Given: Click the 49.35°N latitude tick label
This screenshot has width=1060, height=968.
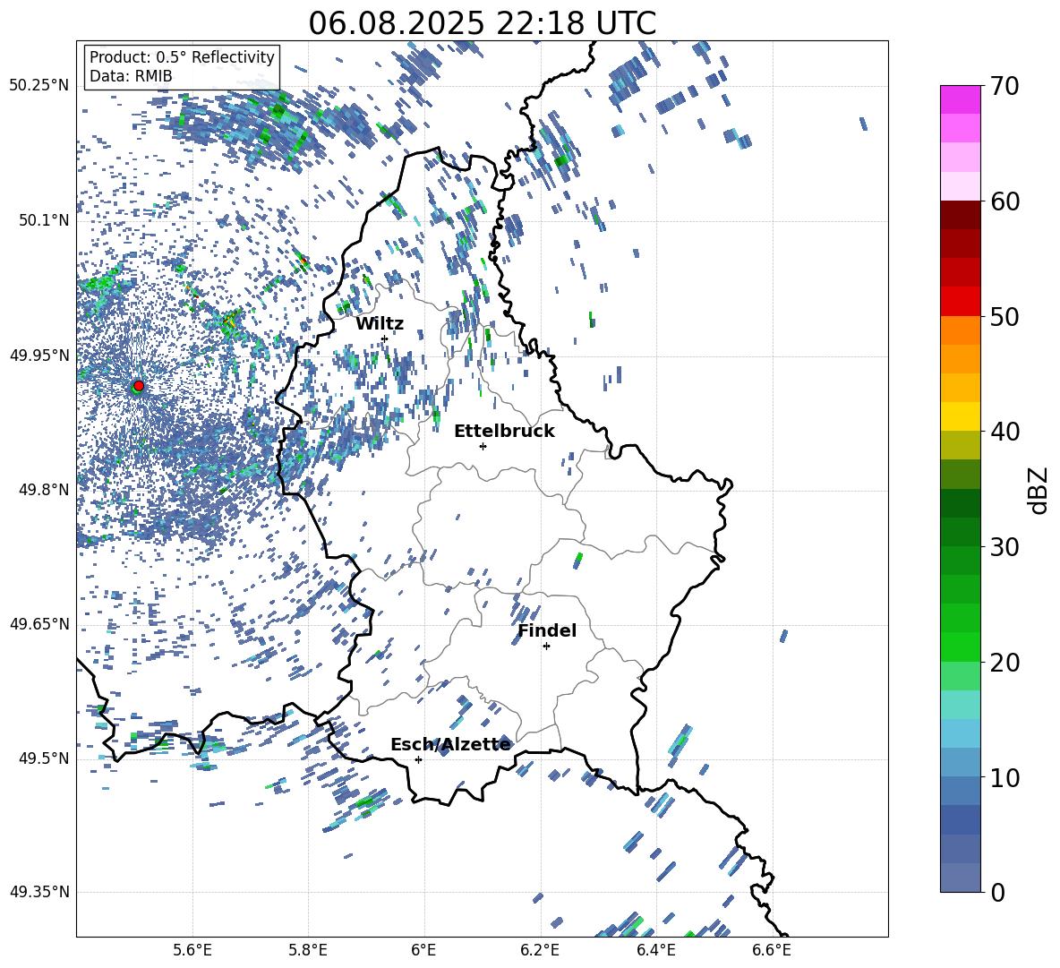Looking at the screenshot, I should coord(39,892).
